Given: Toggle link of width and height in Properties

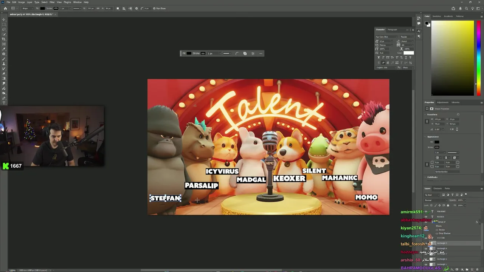Looking at the screenshot, I should tap(427, 121).
